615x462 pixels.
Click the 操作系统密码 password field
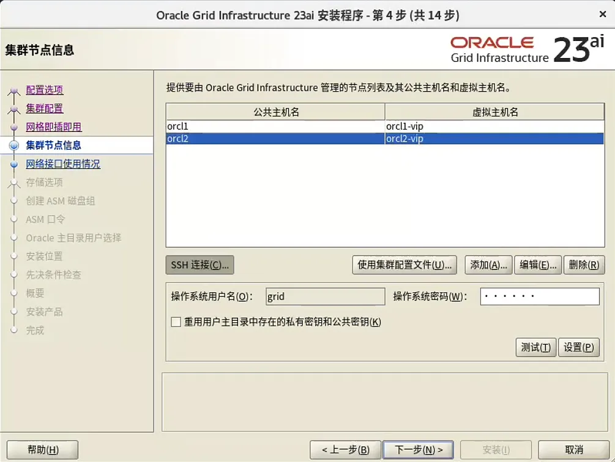click(539, 296)
